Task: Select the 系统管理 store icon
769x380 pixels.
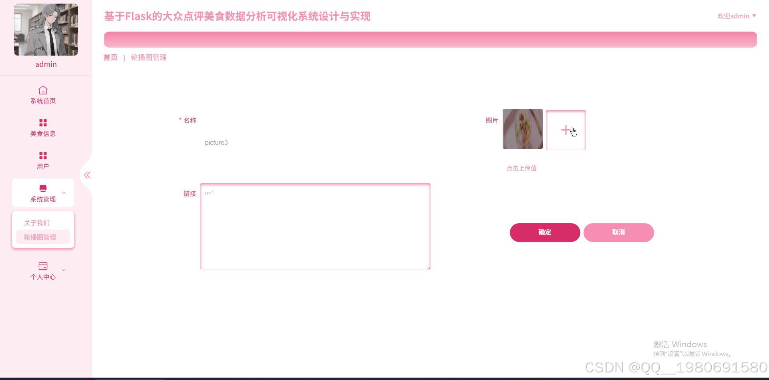Action: click(43, 188)
